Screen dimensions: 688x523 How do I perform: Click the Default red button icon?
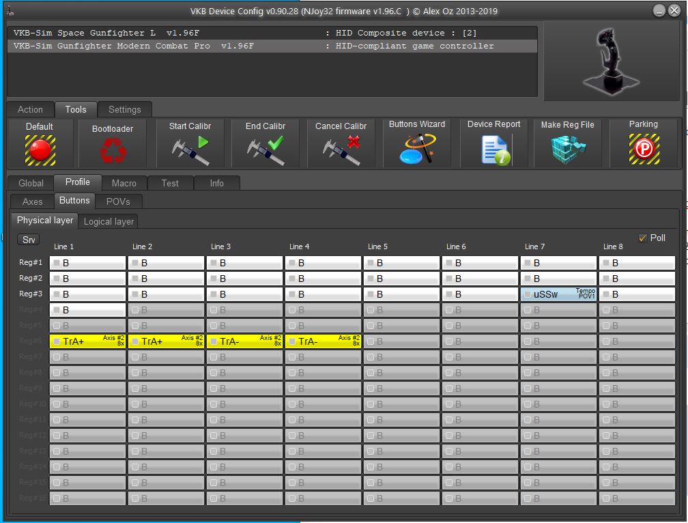click(40, 150)
